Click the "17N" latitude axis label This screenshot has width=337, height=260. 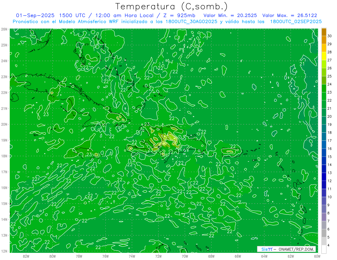pyautogui.click(x=4, y=172)
